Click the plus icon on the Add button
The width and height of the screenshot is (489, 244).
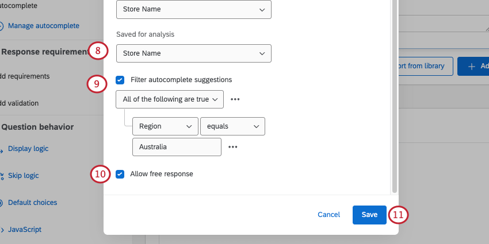(472, 67)
